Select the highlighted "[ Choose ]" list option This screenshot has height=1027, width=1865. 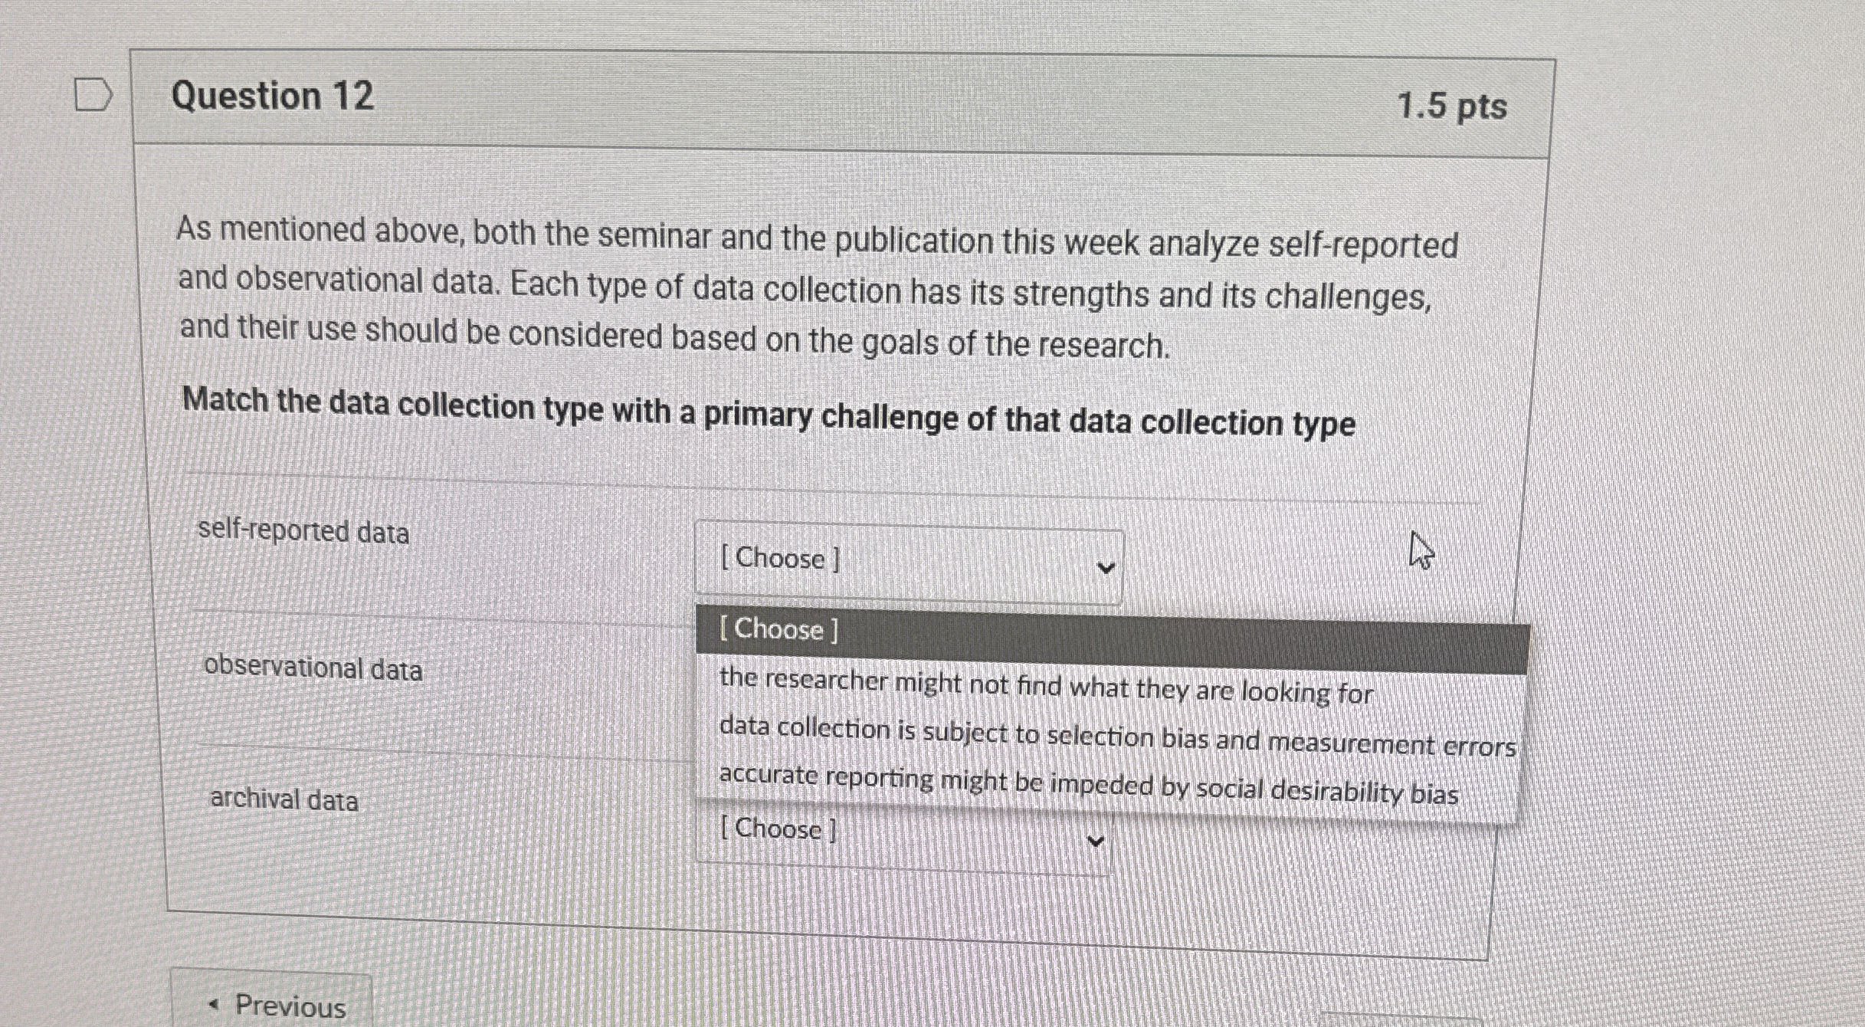click(778, 630)
